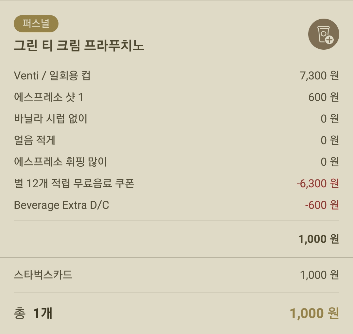Tap the 얼음 적게 option line

click(x=35, y=141)
